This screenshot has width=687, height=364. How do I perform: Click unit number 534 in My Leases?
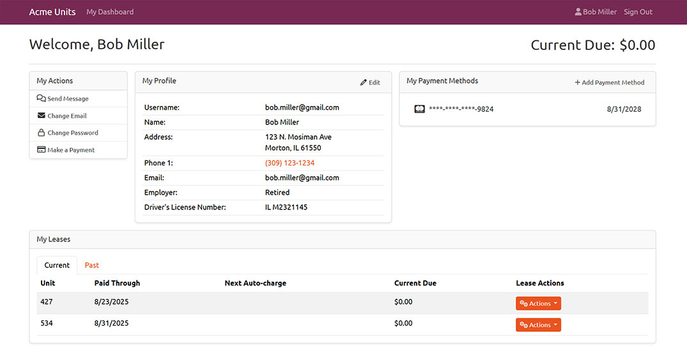tap(47, 323)
